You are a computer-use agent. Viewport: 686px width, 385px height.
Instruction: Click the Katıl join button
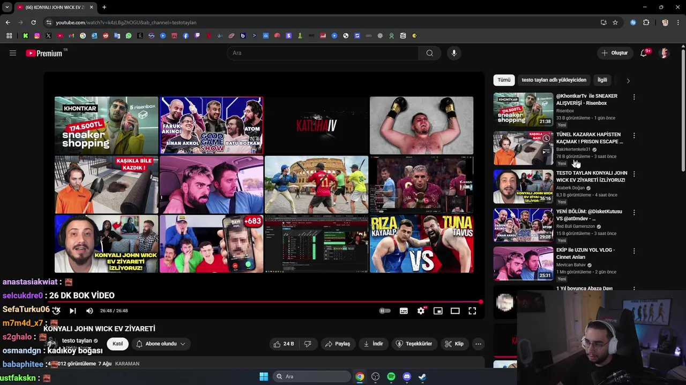(117, 344)
